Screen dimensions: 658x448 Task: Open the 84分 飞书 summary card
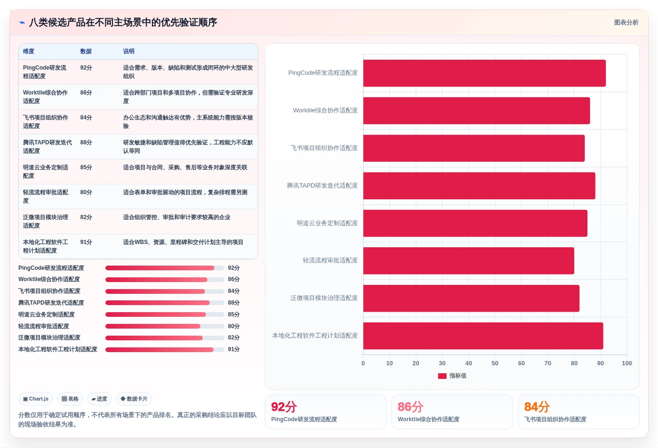[x=579, y=412]
